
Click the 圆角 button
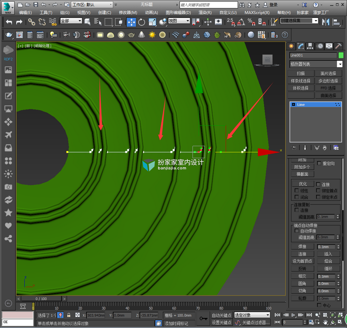pyautogui.click(x=302, y=283)
